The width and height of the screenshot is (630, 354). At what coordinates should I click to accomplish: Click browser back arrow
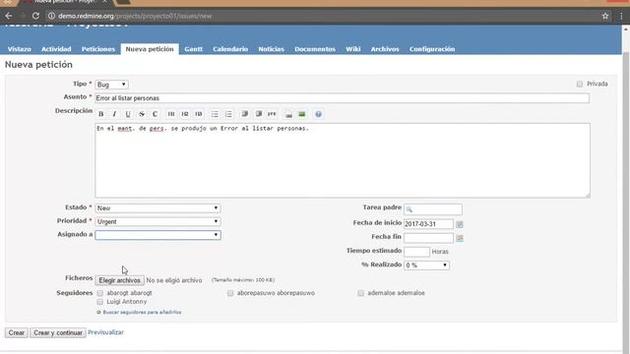[x=9, y=16]
